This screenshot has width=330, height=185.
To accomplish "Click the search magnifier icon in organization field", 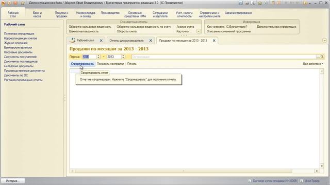I will click(322, 57).
